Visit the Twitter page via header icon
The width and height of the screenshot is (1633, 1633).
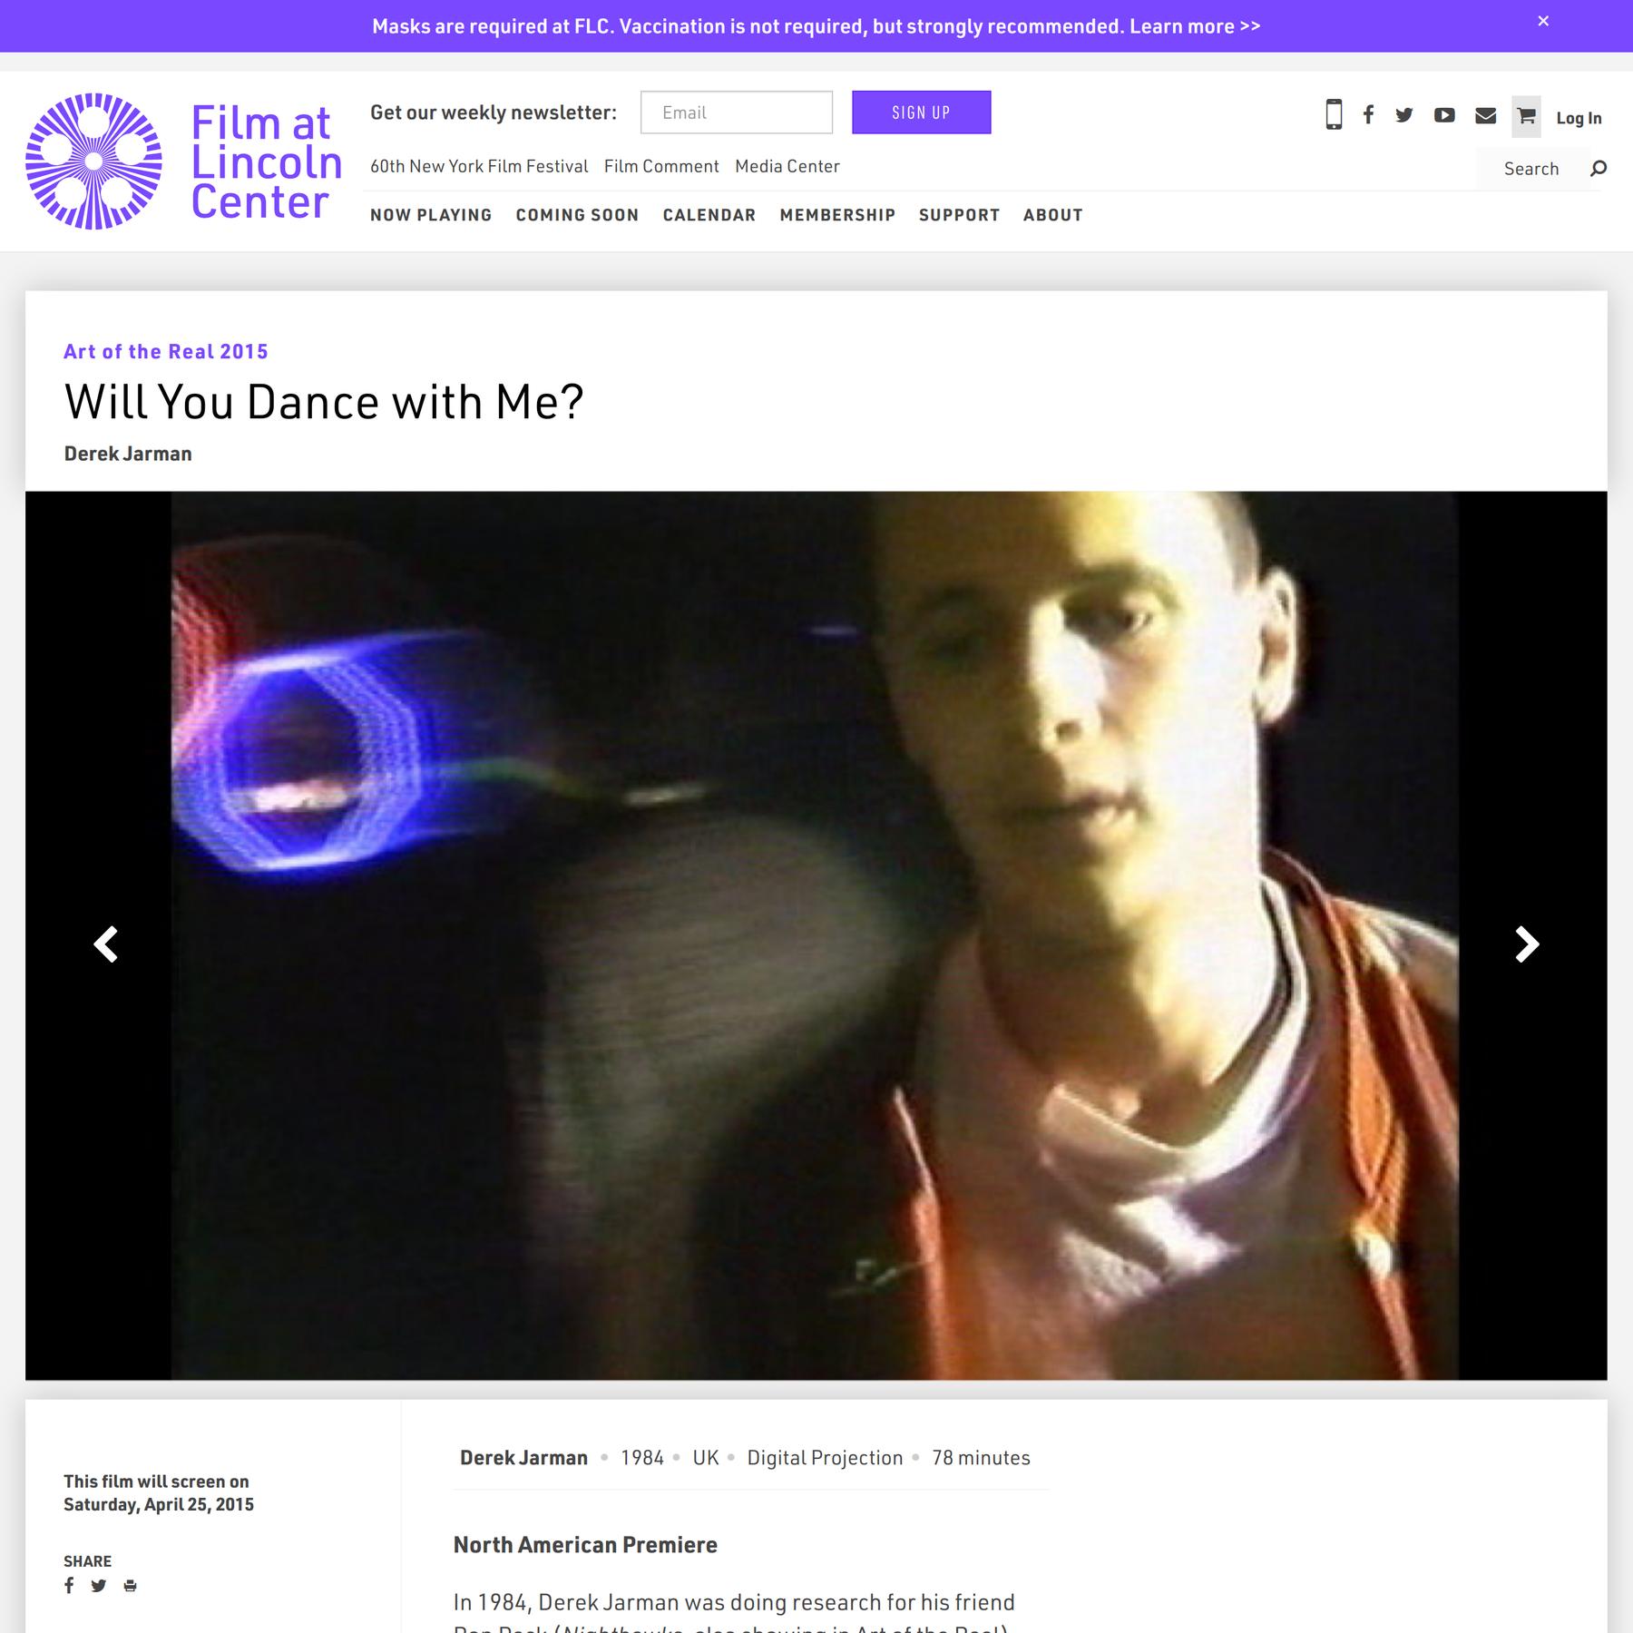point(1404,115)
